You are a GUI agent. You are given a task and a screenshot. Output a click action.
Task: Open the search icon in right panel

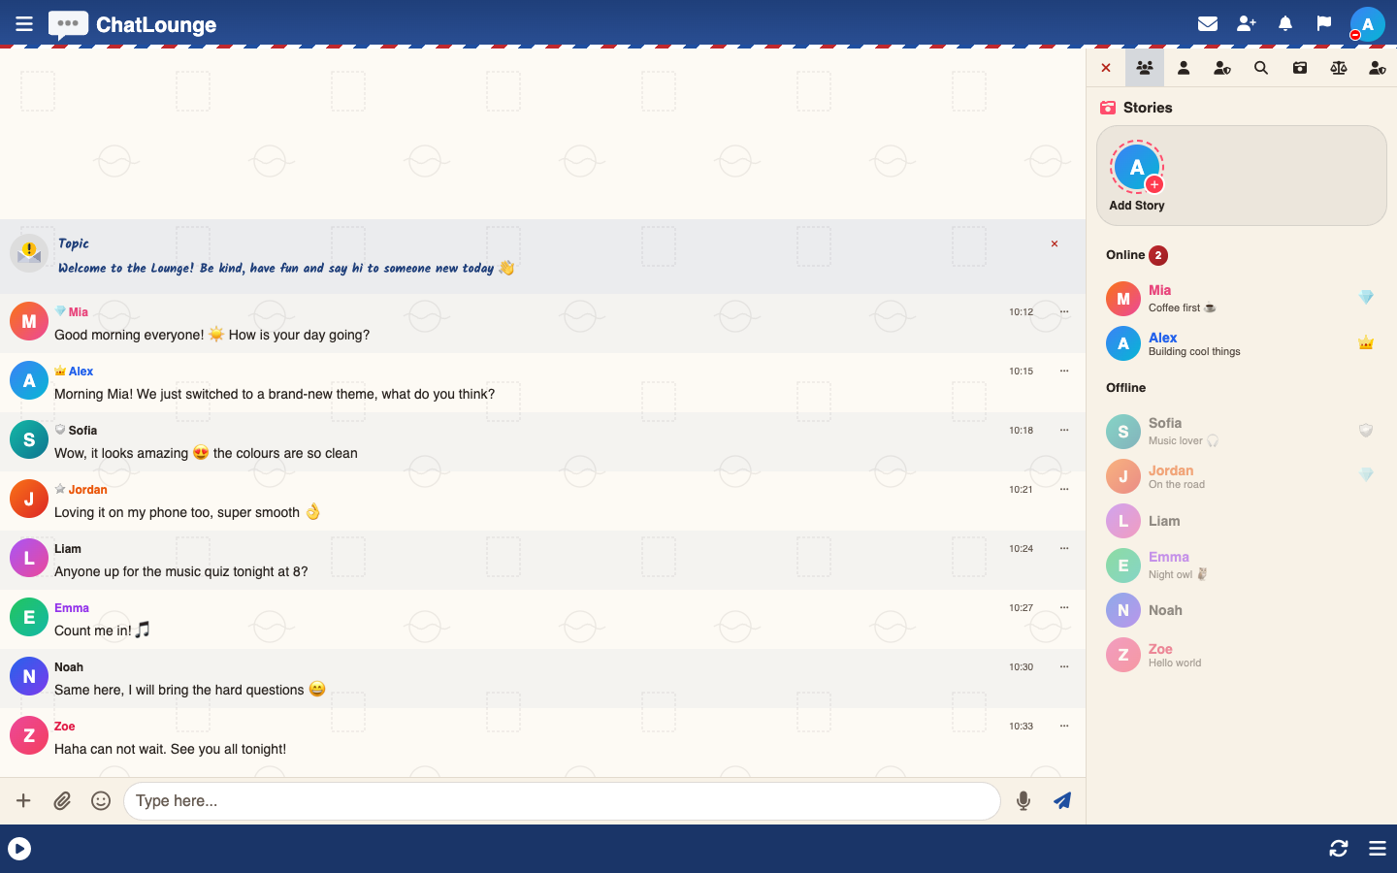point(1261,68)
